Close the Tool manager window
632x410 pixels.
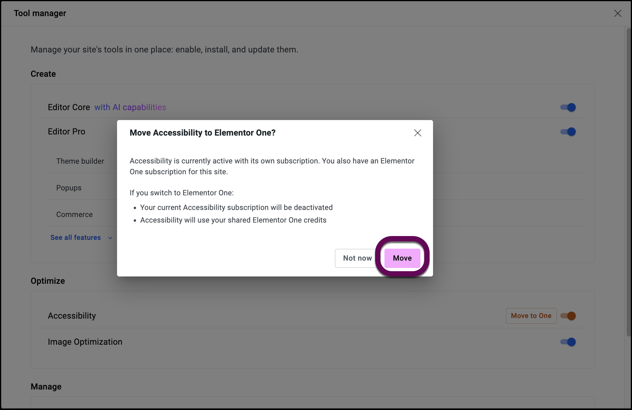(618, 13)
